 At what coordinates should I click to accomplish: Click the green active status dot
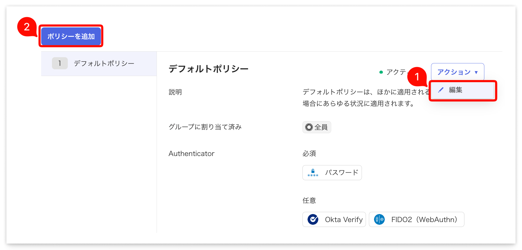point(381,72)
